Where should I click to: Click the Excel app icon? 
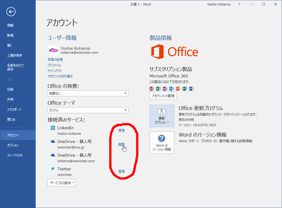click(x=158, y=89)
